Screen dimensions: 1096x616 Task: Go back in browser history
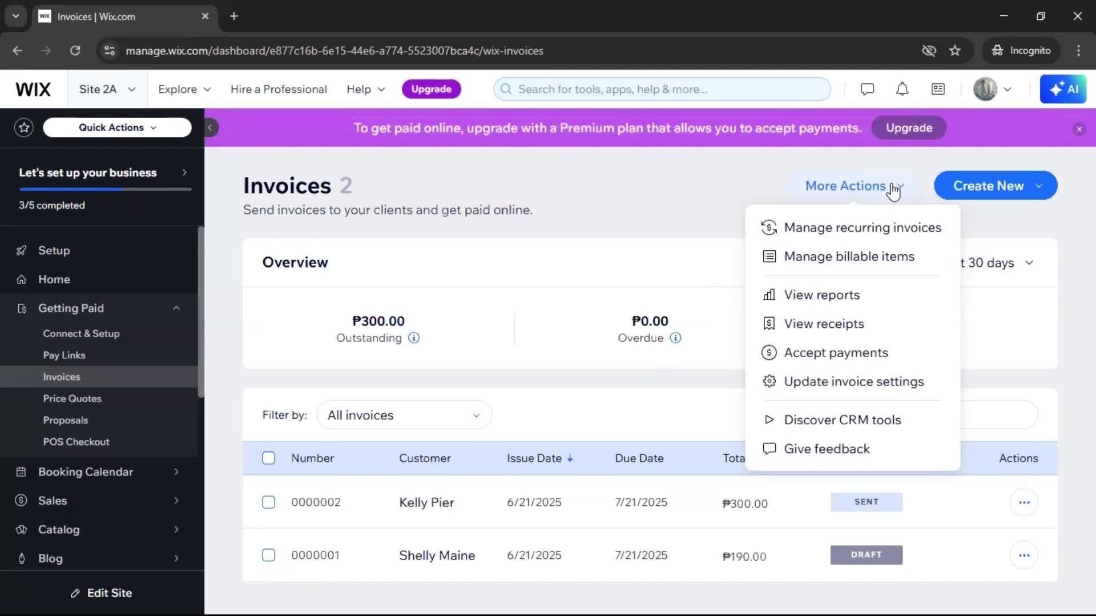pos(18,51)
